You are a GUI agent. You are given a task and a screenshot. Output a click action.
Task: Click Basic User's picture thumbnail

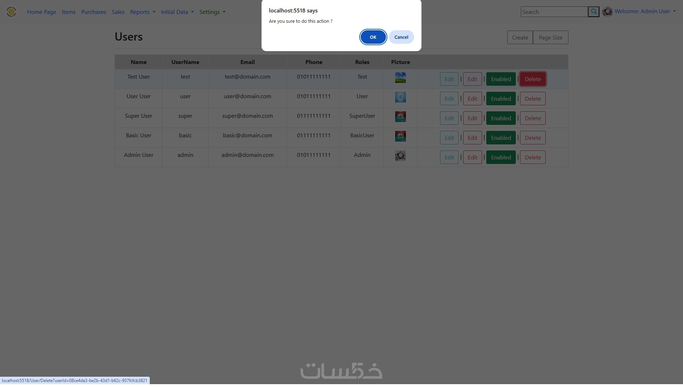pos(400,136)
